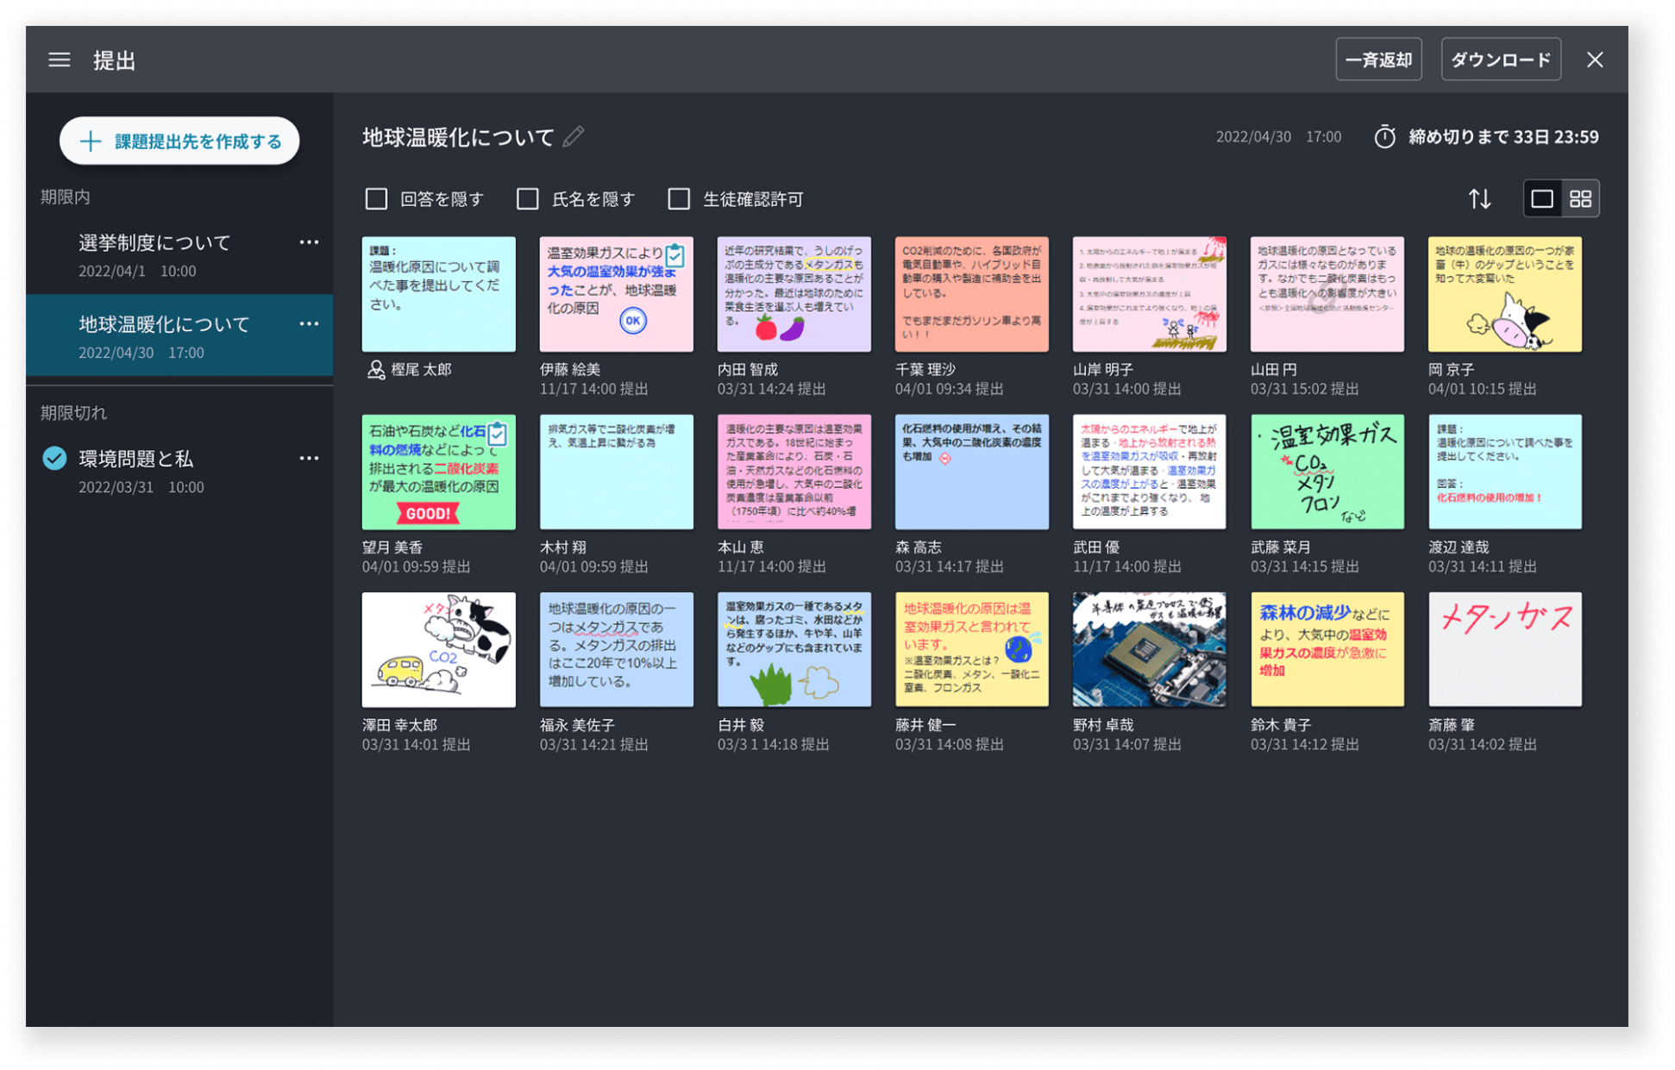Open the three-dot menu for 選挙制度について
The image size is (1675, 1070).
pos(309,241)
